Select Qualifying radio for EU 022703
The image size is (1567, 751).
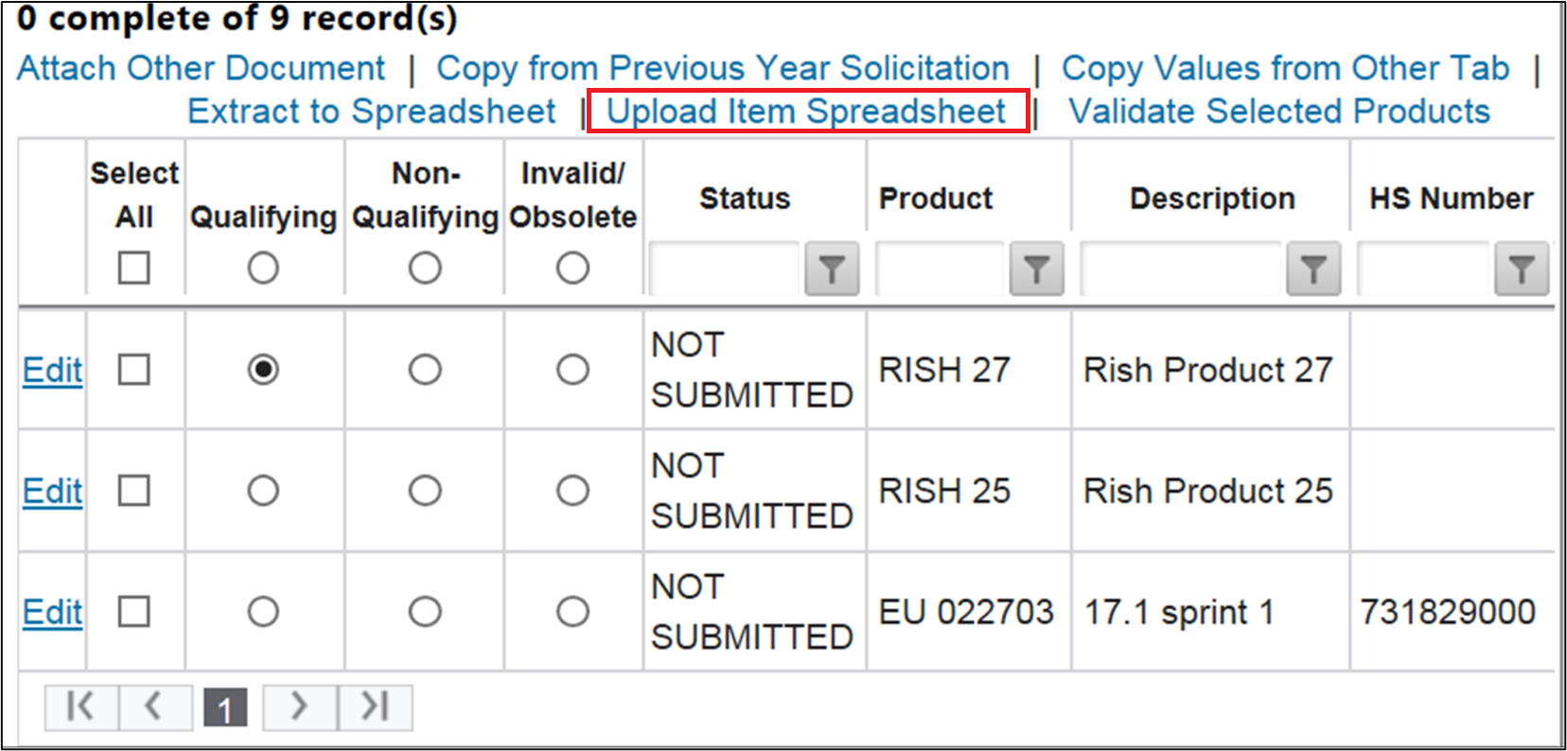coord(263,611)
